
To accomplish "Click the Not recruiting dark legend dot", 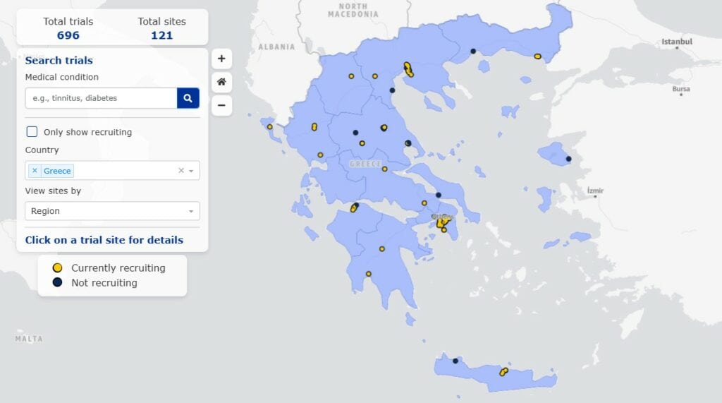I will 58,282.
